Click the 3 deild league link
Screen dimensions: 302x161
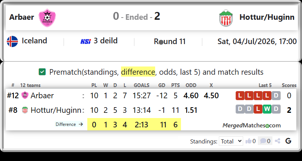[x=106, y=41]
